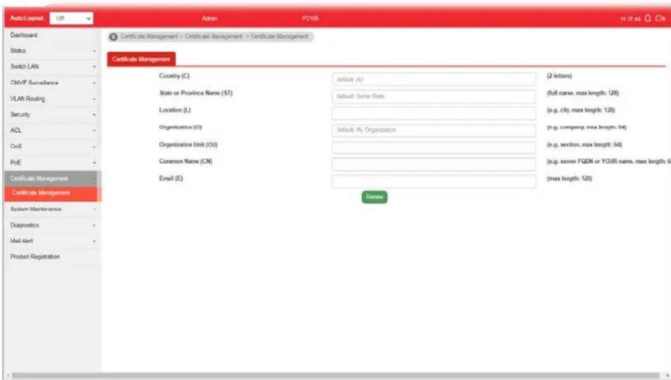671x380 pixels.
Task: Click the horizontal scrollbar at bottom
Action: coord(335,376)
